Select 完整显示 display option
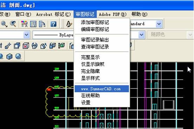194x129 pixels. pos(102,57)
